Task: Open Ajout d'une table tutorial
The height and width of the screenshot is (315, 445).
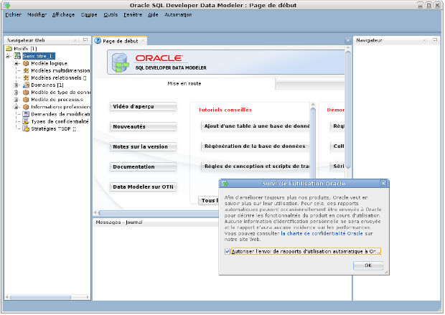Action: tap(255, 126)
